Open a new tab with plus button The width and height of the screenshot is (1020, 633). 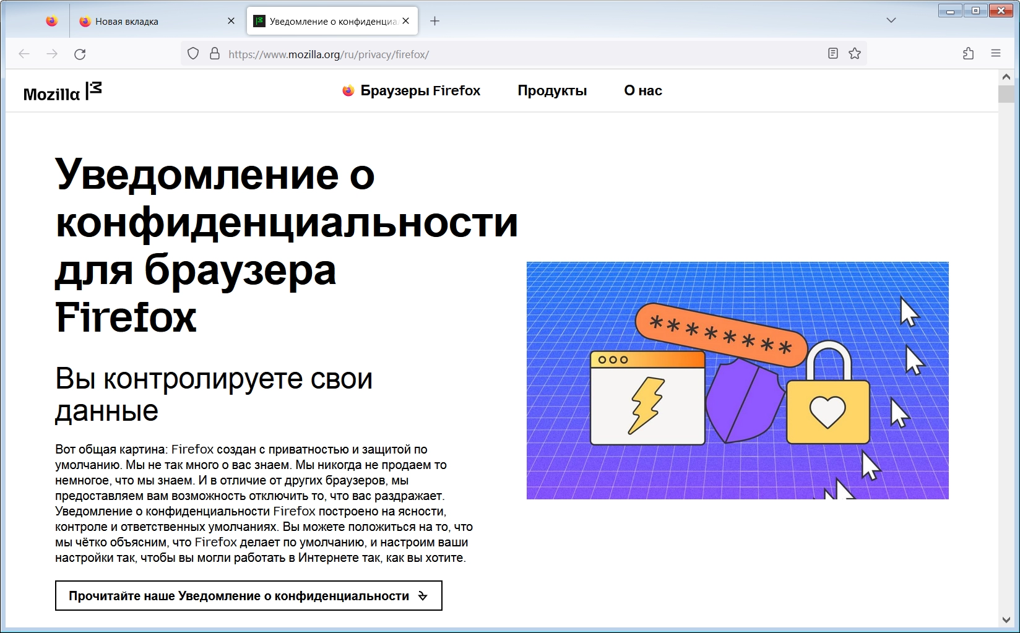(435, 21)
